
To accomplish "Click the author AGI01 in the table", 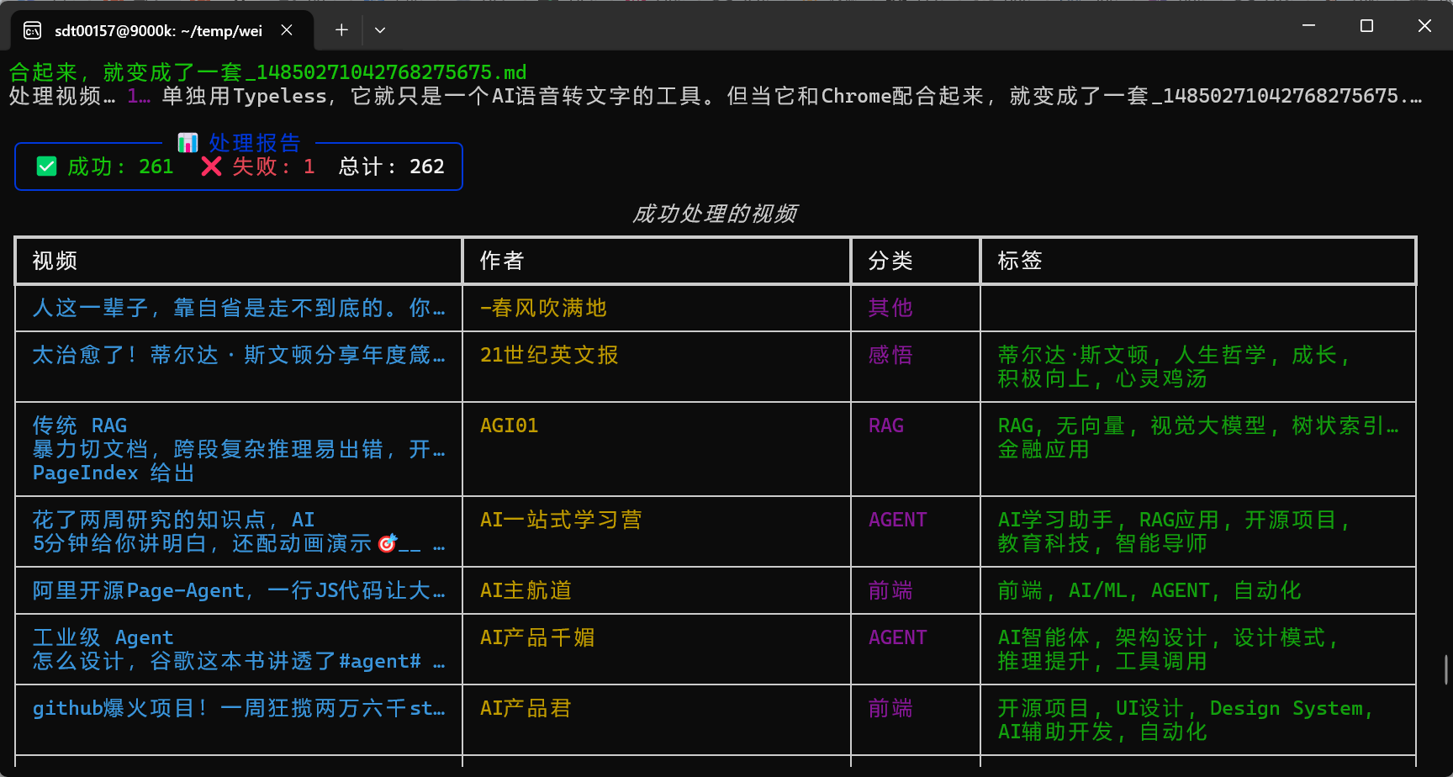I will pyautogui.click(x=510, y=425).
